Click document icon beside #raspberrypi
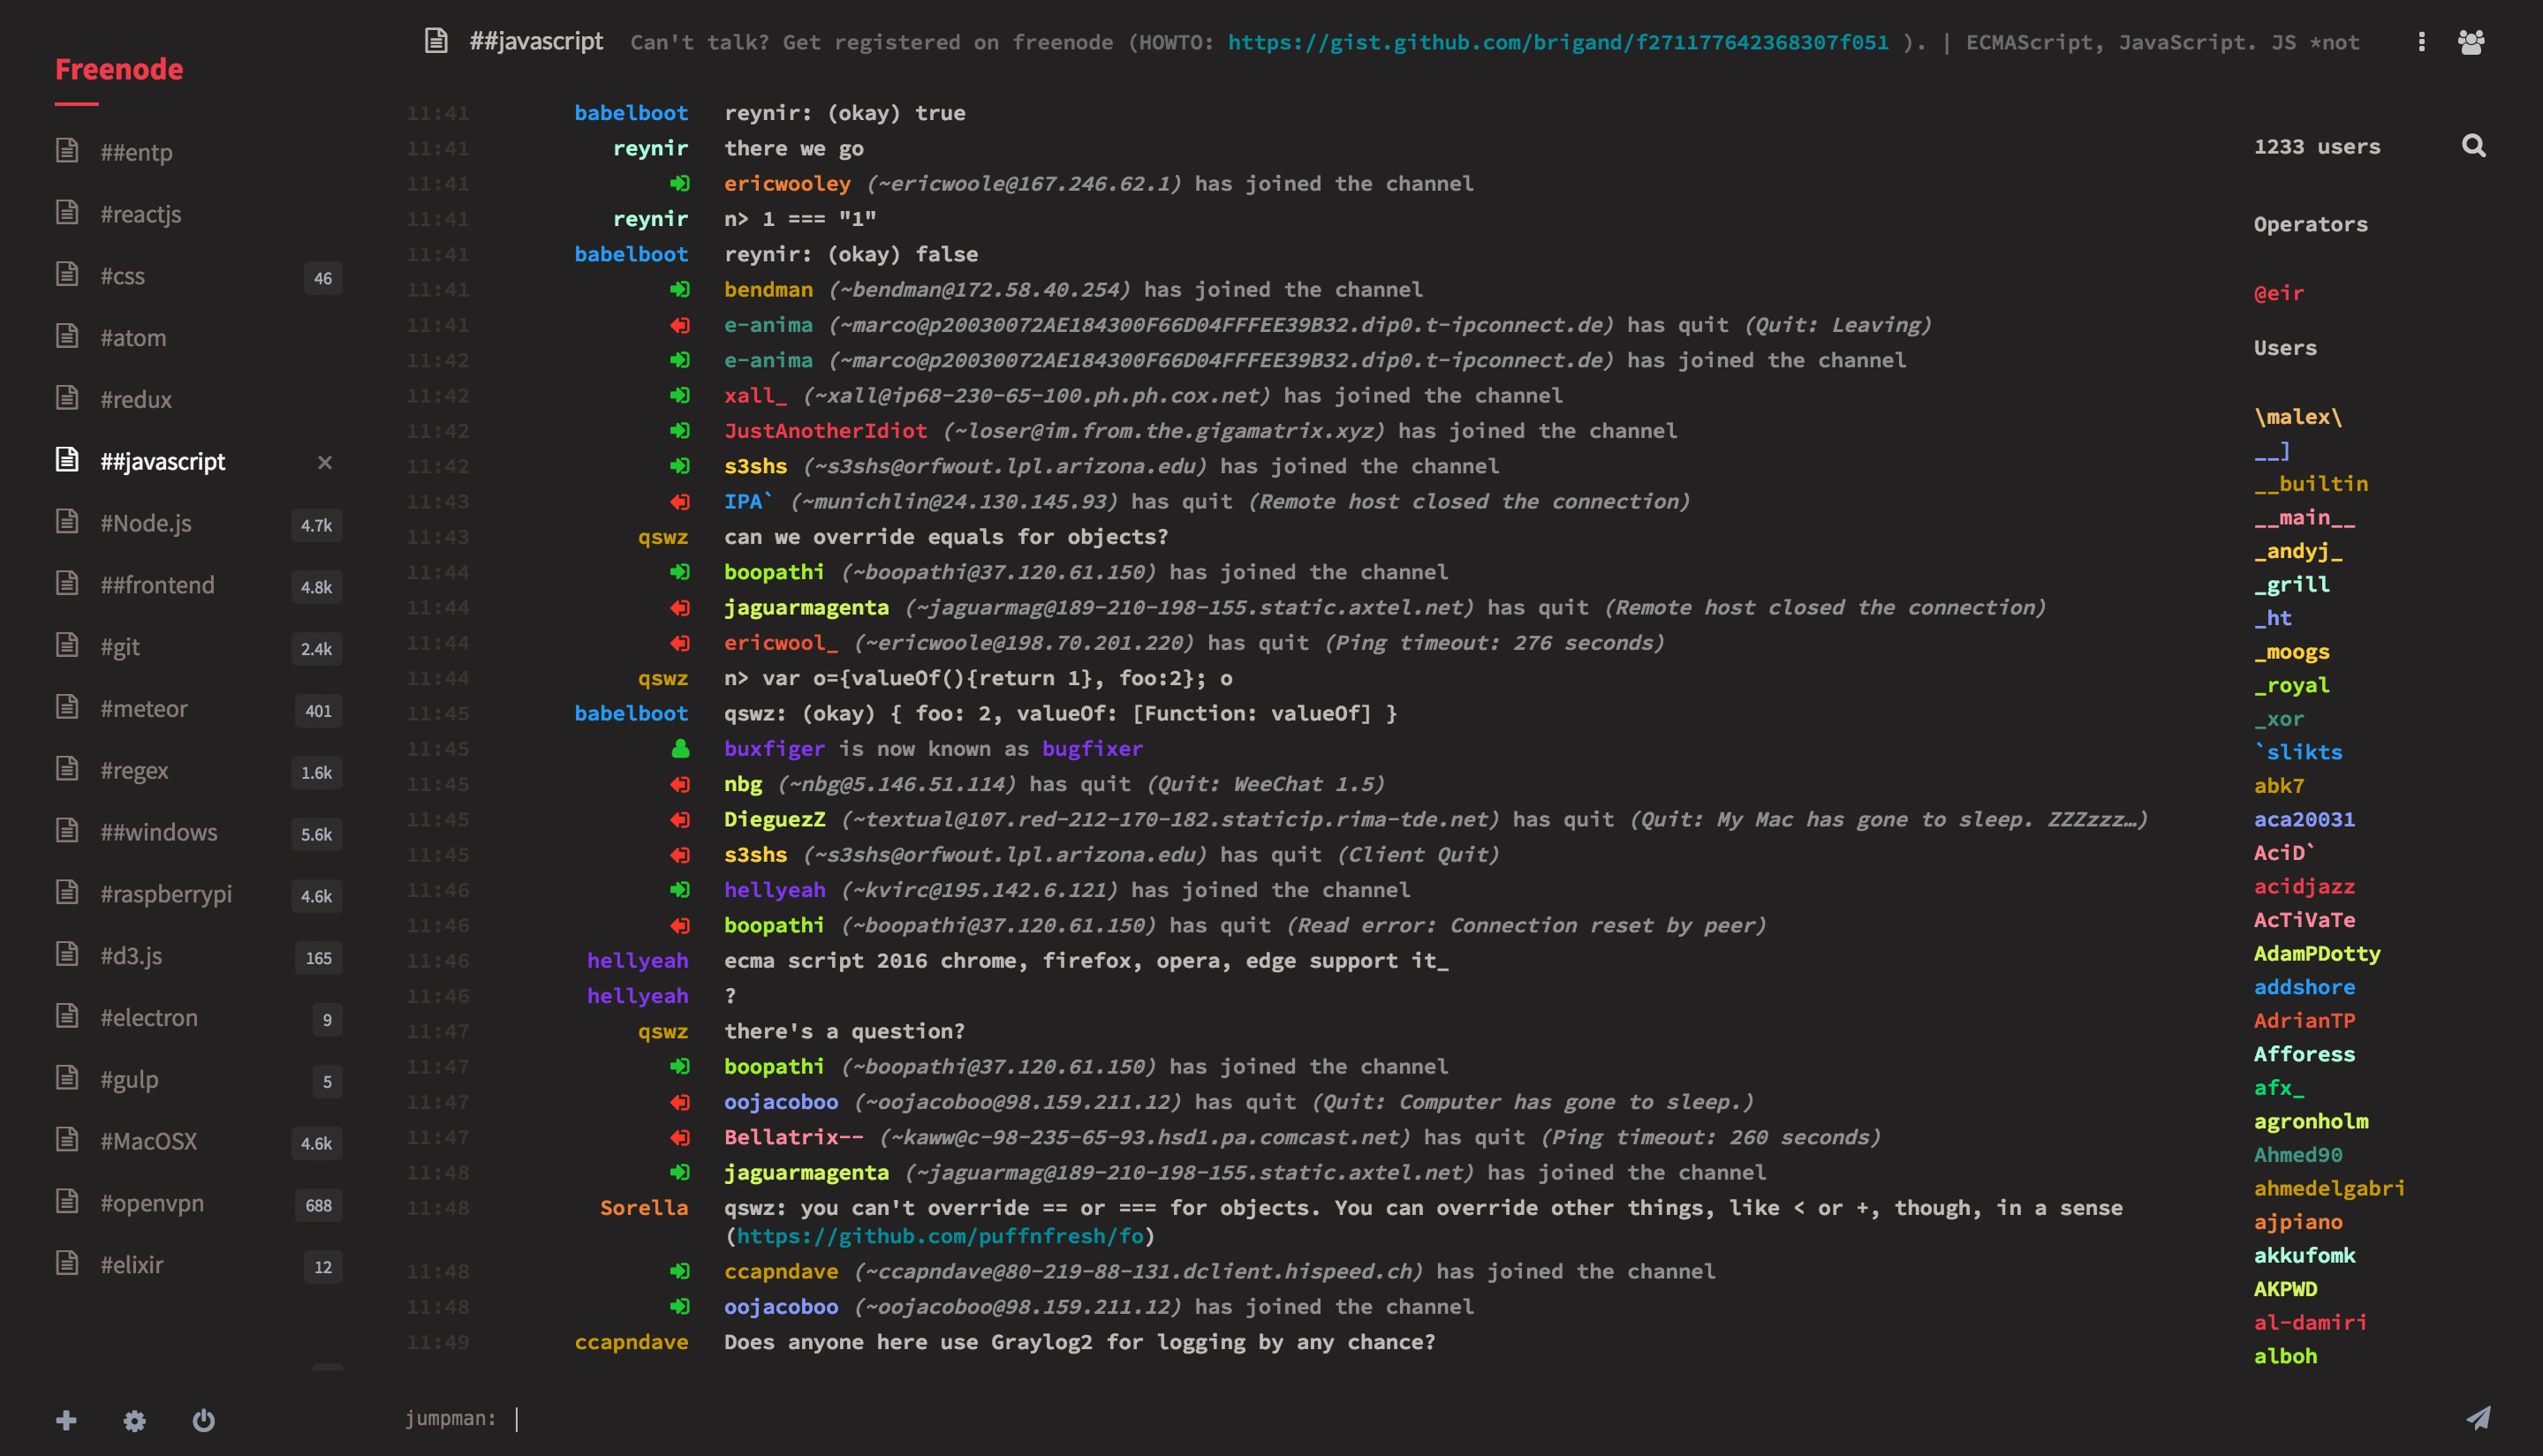 click(67, 892)
